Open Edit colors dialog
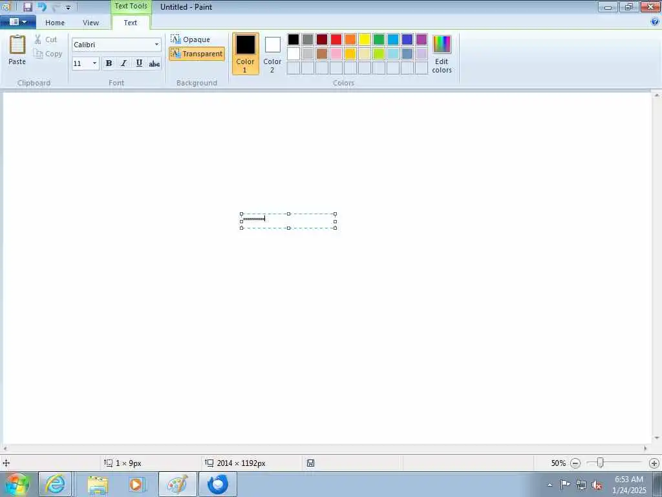The height and width of the screenshot is (497, 662). [442, 54]
